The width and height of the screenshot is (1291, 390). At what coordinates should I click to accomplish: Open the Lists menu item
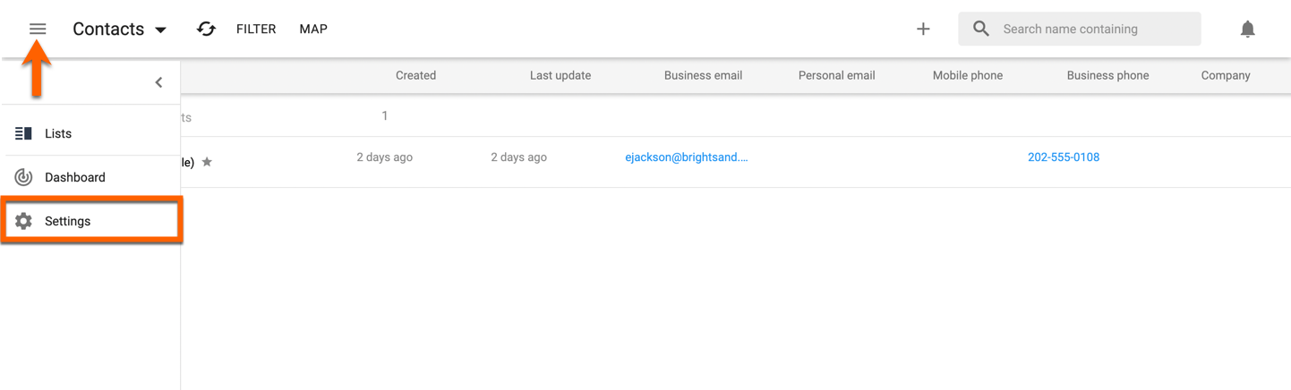point(58,133)
